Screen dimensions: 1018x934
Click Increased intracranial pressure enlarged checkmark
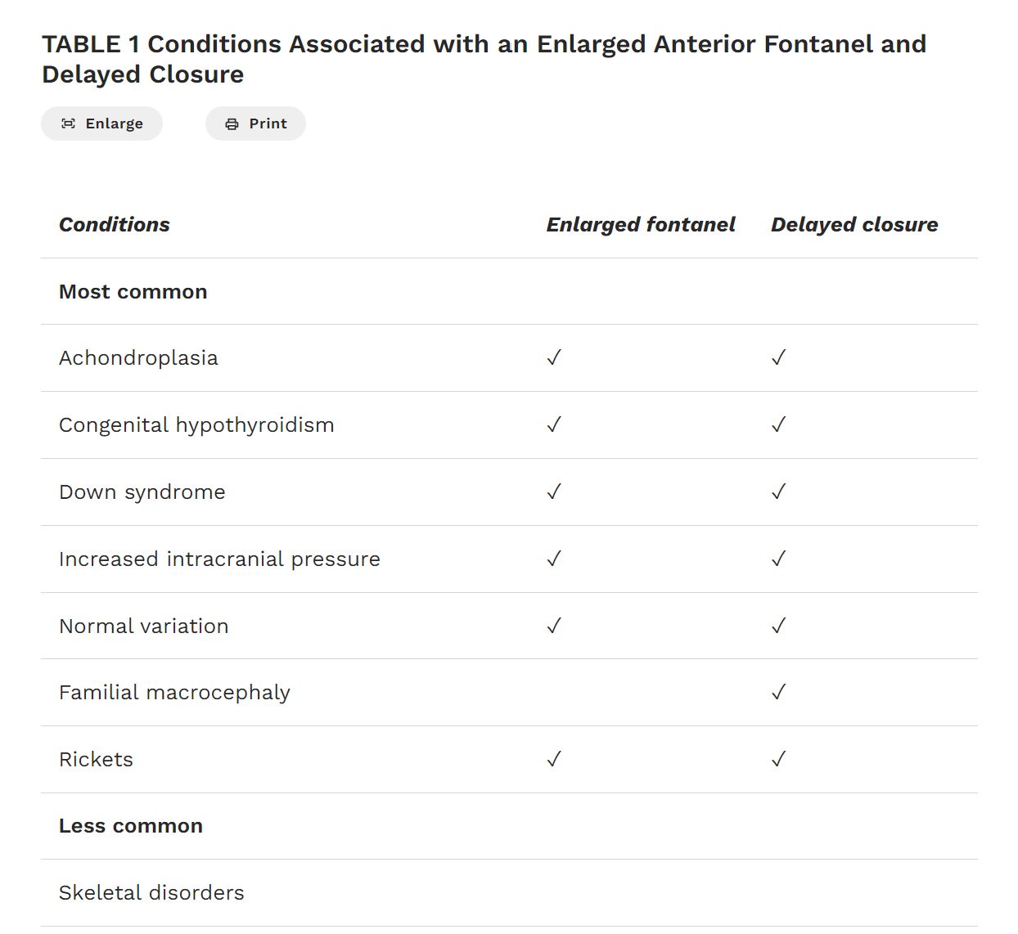pyautogui.click(x=554, y=559)
